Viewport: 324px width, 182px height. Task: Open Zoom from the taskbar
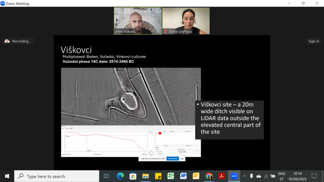point(234,176)
